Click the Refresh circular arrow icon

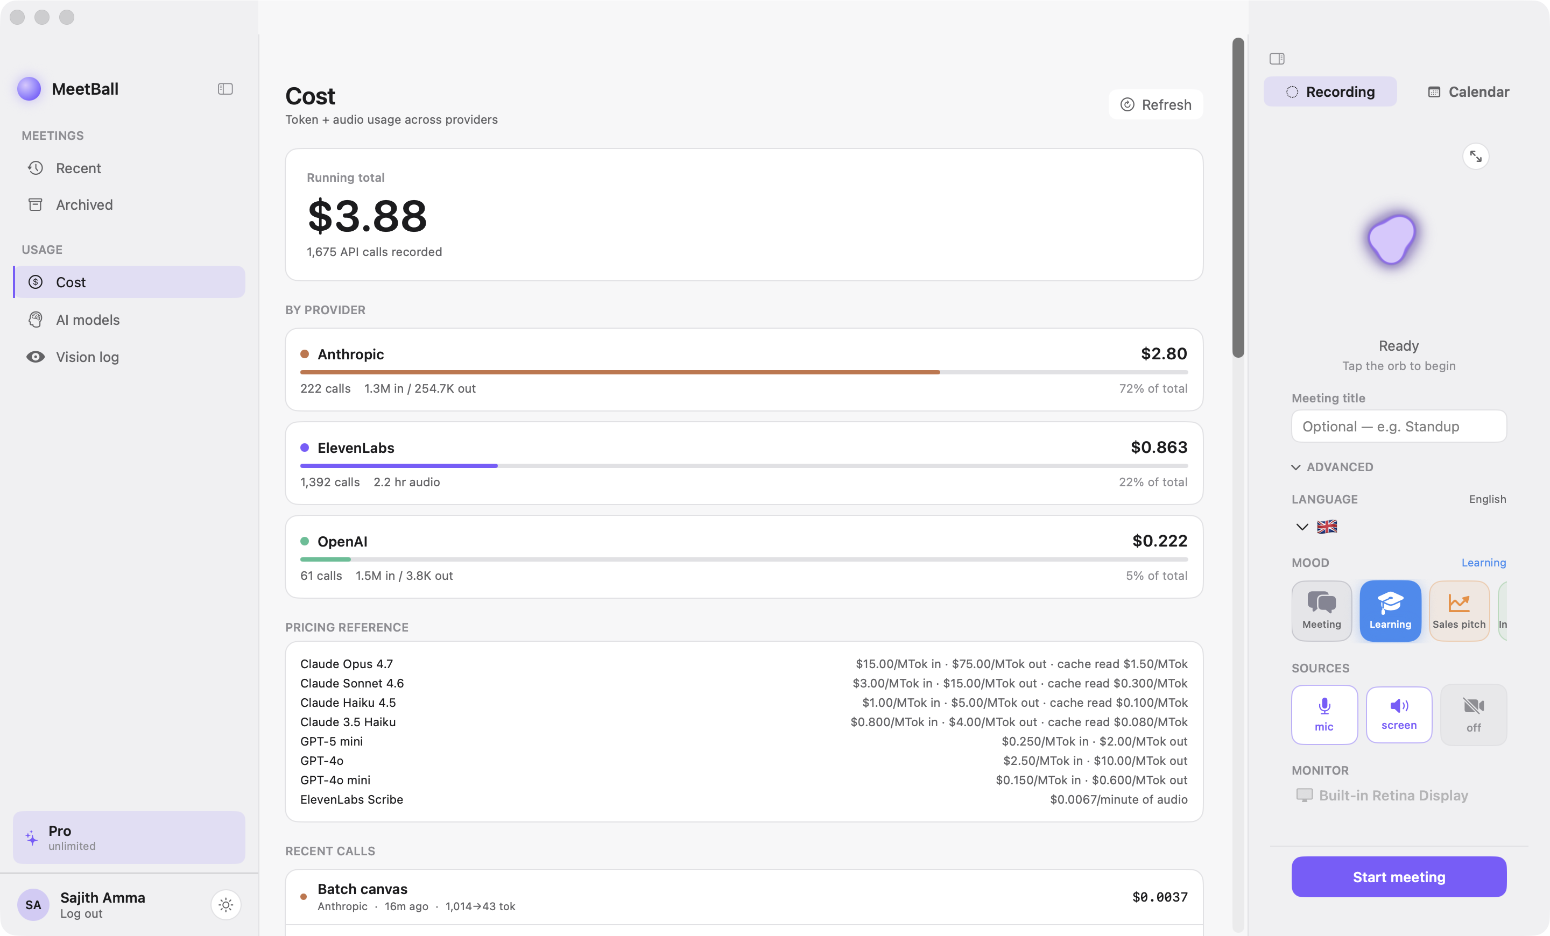[1128, 104]
